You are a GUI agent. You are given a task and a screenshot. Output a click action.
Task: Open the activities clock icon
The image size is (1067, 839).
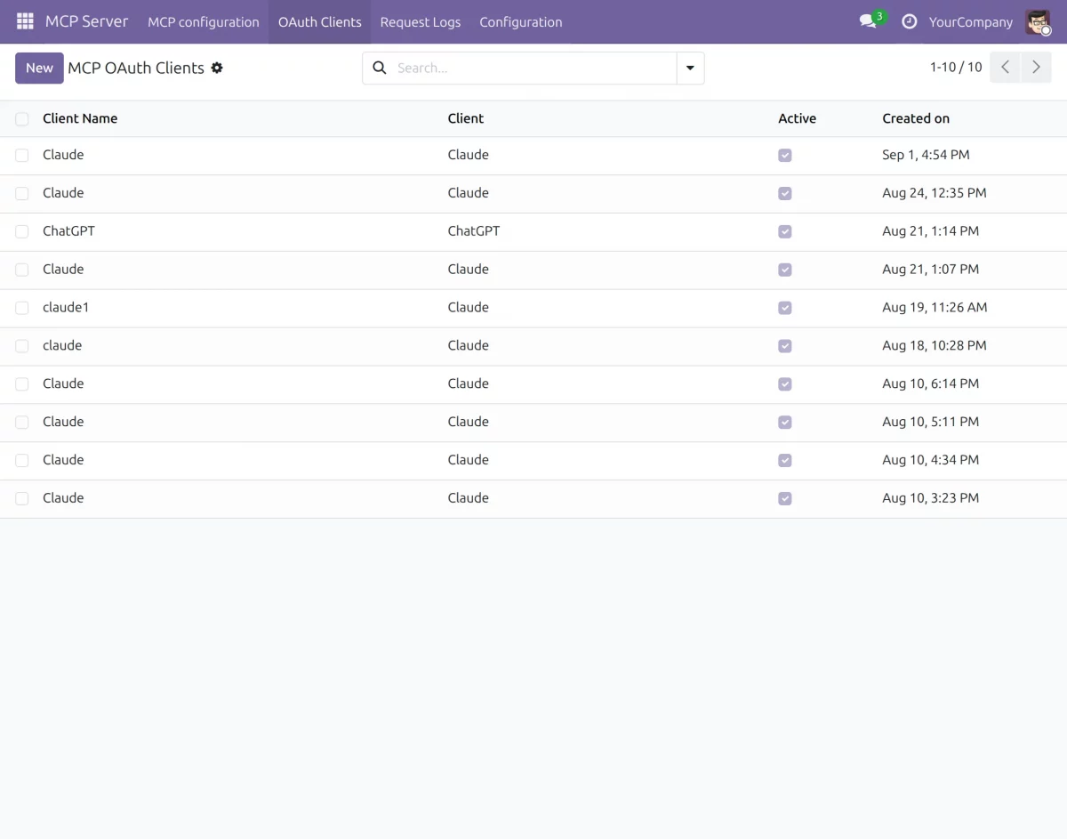coord(909,21)
